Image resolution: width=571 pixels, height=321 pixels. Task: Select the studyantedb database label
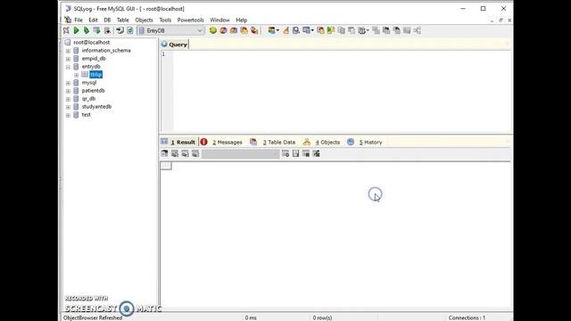96,107
